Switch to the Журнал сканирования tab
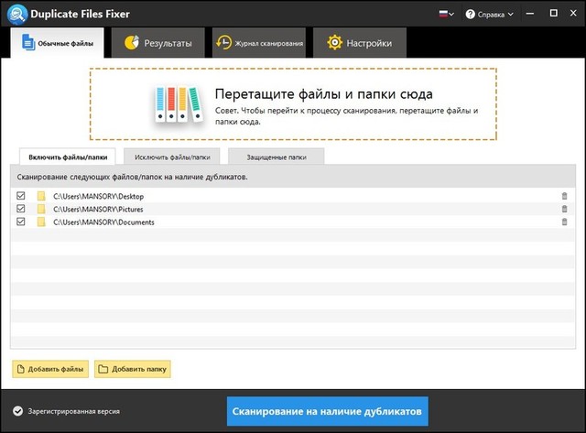The height and width of the screenshot is (433, 586). pos(258,43)
